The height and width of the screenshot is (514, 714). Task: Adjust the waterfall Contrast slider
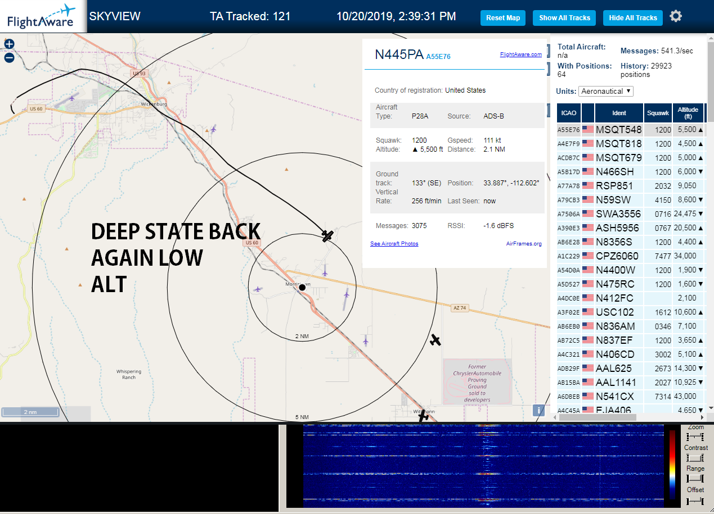click(x=695, y=458)
